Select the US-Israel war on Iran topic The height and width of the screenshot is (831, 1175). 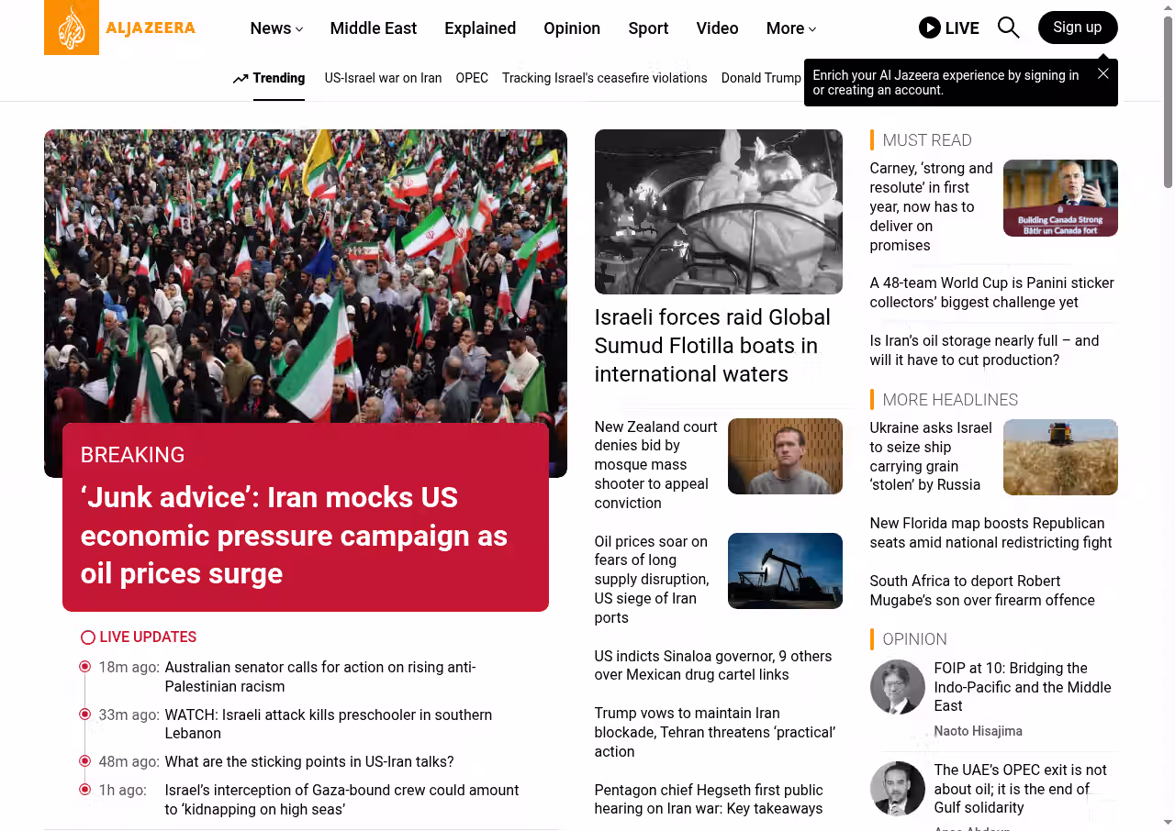pyautogui.click(x=383, y=78)
